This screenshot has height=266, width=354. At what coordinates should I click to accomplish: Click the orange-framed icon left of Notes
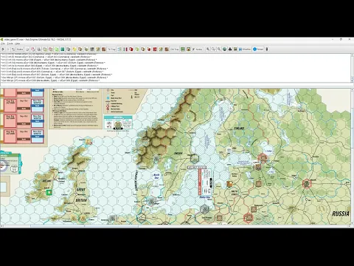(188, 50)
